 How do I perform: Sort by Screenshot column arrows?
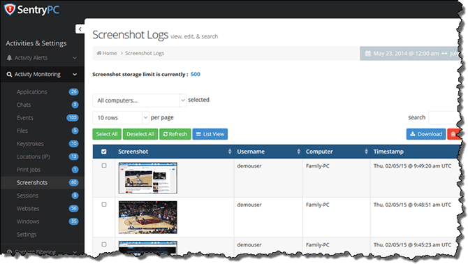point(230,152)
